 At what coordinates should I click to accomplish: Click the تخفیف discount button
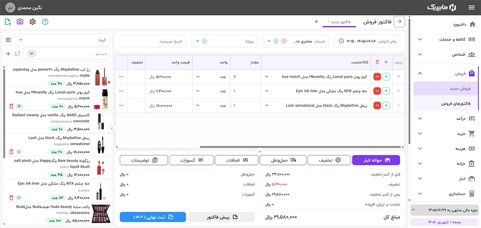[x=329, y=160]
